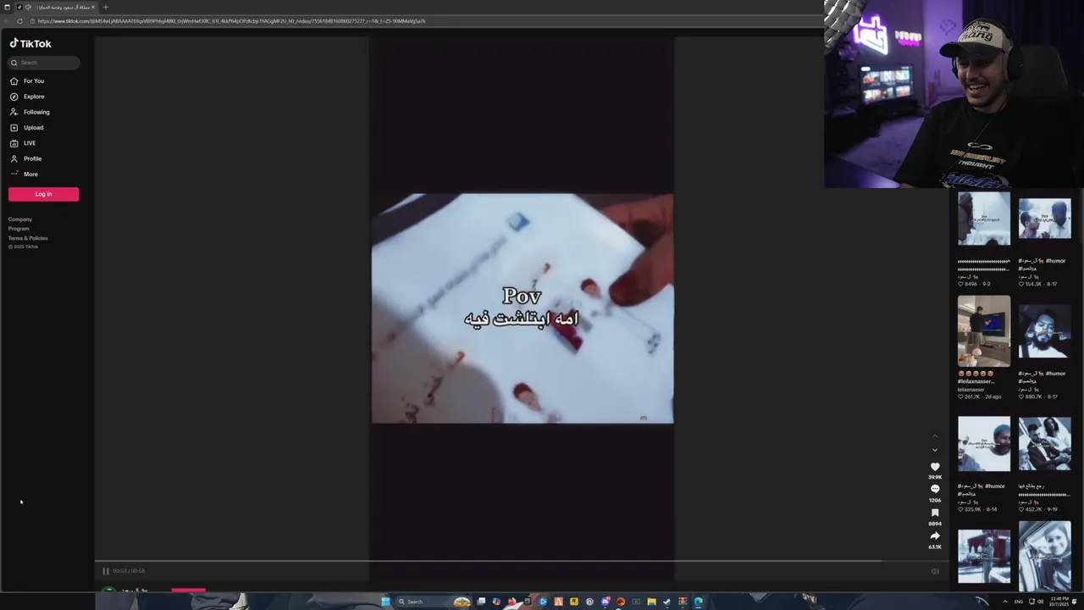Open File Explorer folder icon on taskbar
1084x610 pixels.
pos(651,602)
